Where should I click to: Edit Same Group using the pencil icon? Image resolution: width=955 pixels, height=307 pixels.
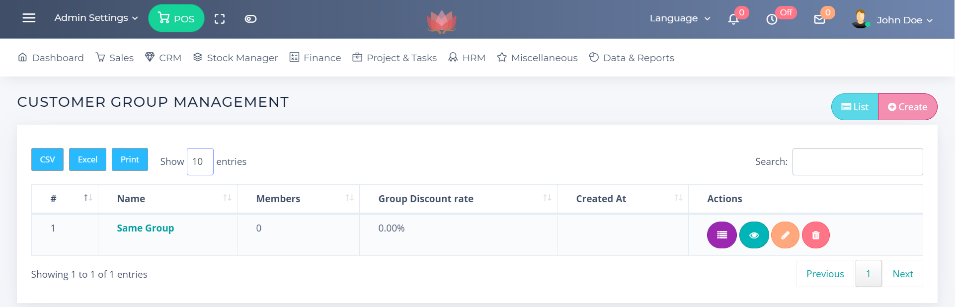pyautogui.click(x=785, y=235)
